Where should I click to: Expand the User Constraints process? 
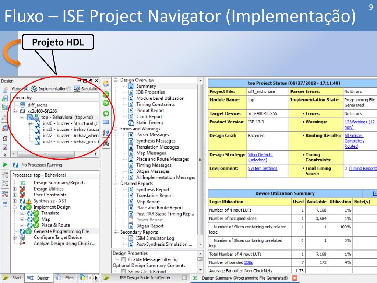coord(15,195)
